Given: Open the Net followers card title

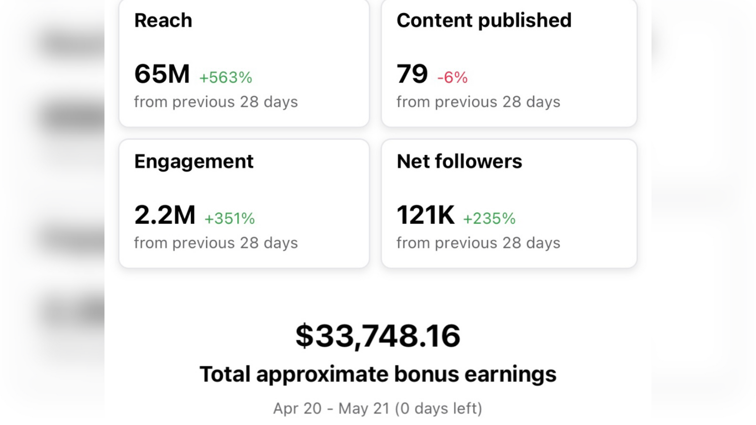Looking at the screenshot, I should pyautogui.click(x=459, y=161).
